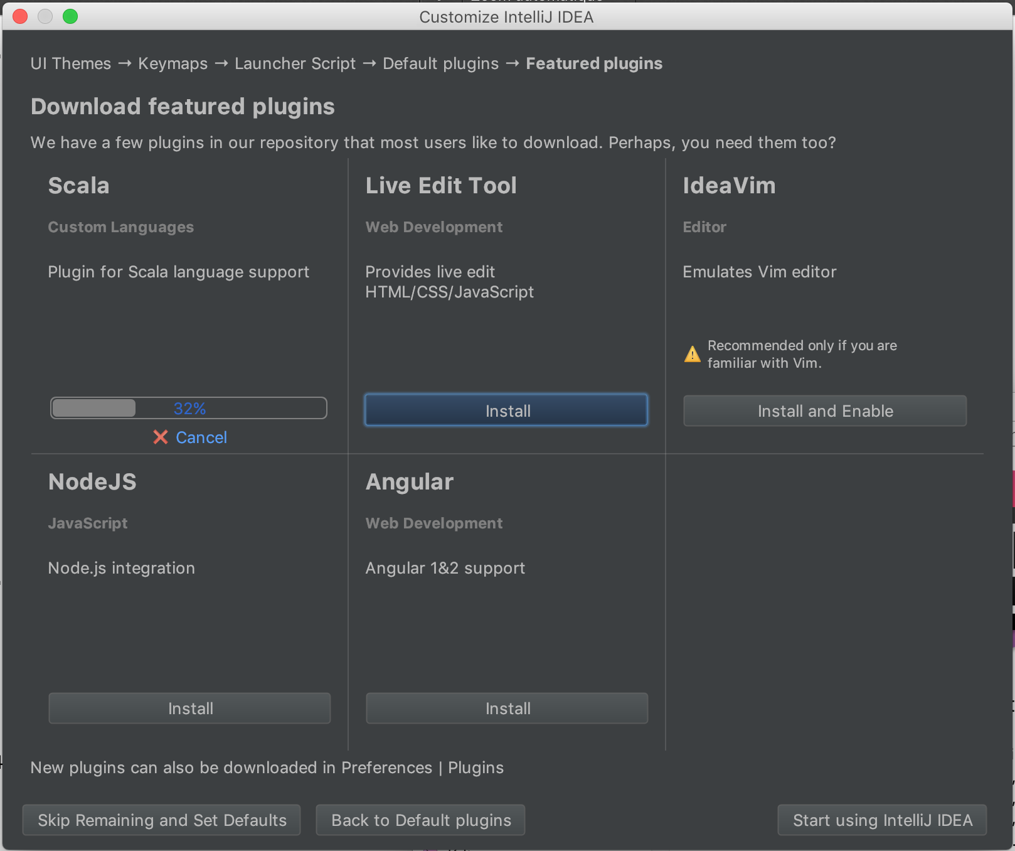1015x851 pixels.
Task: Click Web Development label under Angular
Action: (x=434, y=523)
